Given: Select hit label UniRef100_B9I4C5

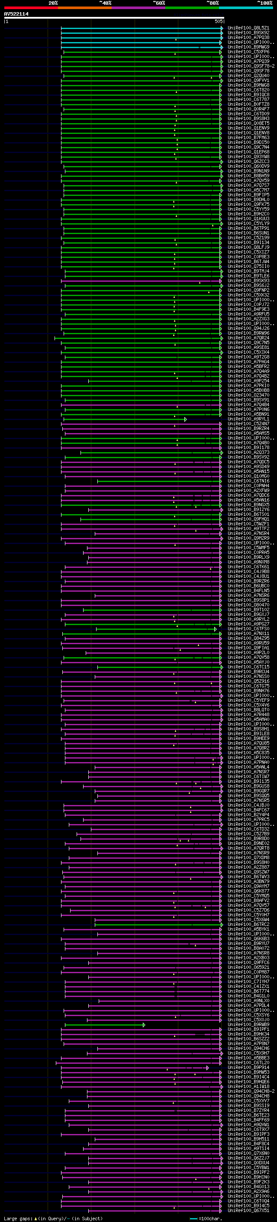Looking at the screenshot, I should [248, 1206].
